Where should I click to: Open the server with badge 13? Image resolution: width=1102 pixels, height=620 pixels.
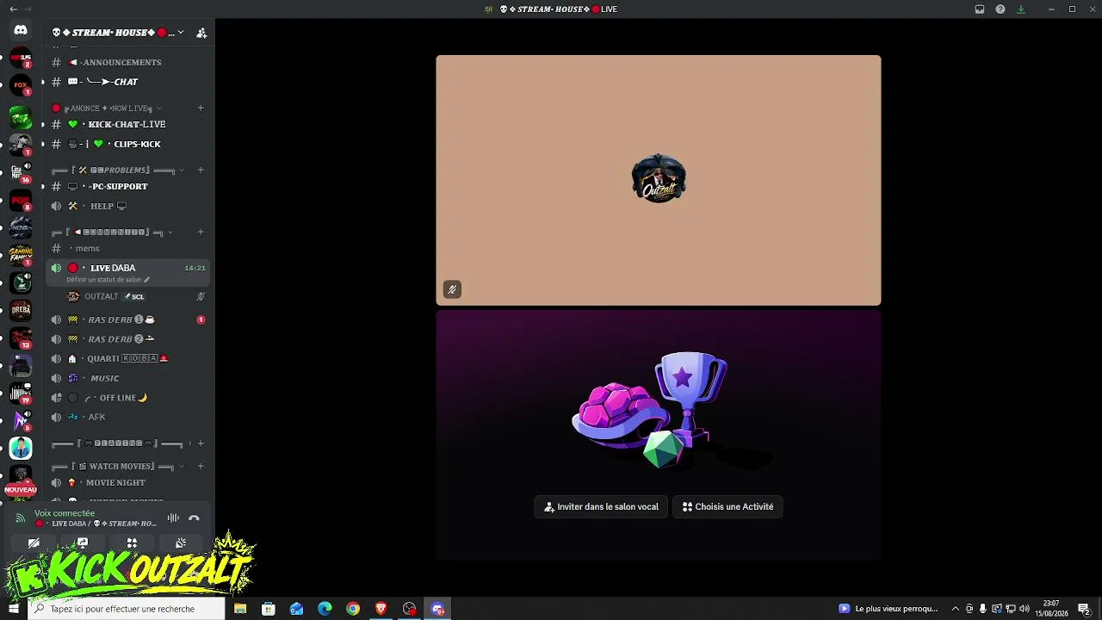click(x=21, y=338)
